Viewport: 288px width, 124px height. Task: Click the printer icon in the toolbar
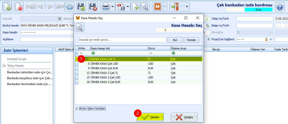tap(105, 6)
